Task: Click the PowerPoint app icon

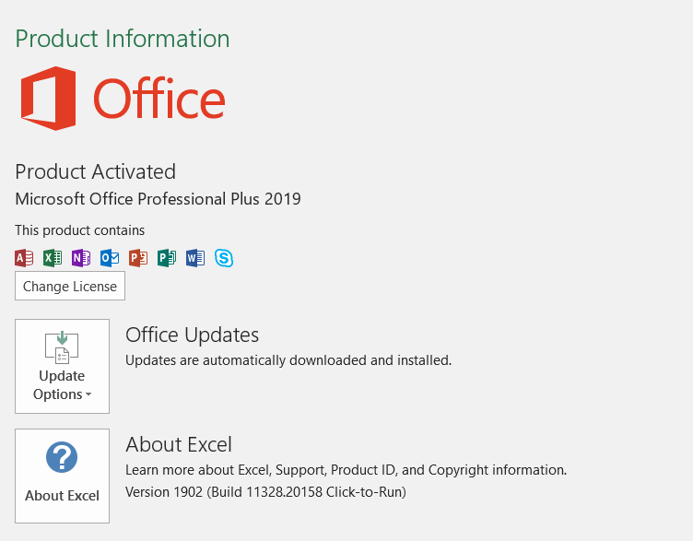Action: click(x=138, y=258)
